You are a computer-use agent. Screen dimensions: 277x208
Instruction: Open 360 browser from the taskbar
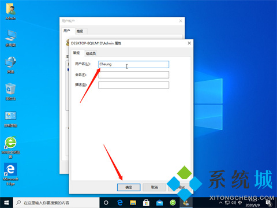tap(173, 203)
